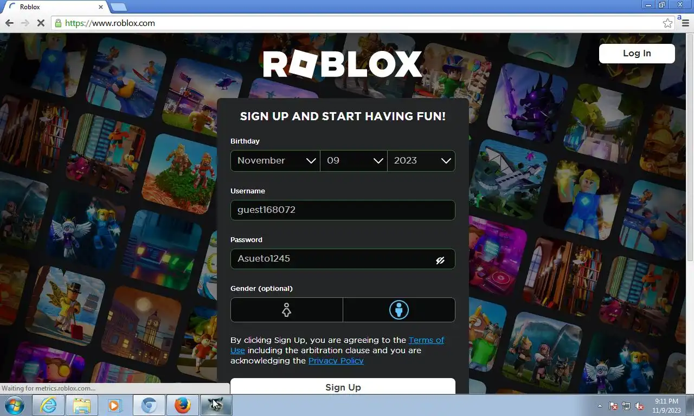Switch to Chrome in taskbar

point(149,405)
